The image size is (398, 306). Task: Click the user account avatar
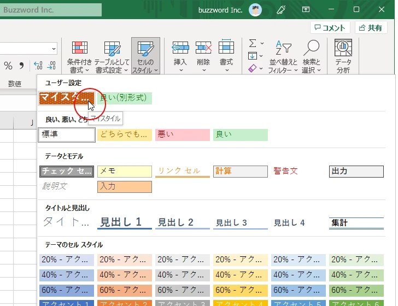pyautogui.click(x=255, y=10)
